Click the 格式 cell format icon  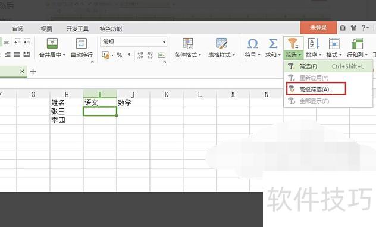pos(334,43)
